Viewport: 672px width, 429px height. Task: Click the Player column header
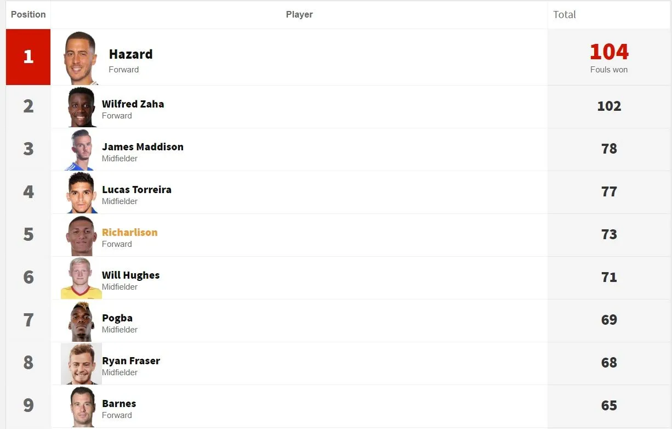[299, 14]
